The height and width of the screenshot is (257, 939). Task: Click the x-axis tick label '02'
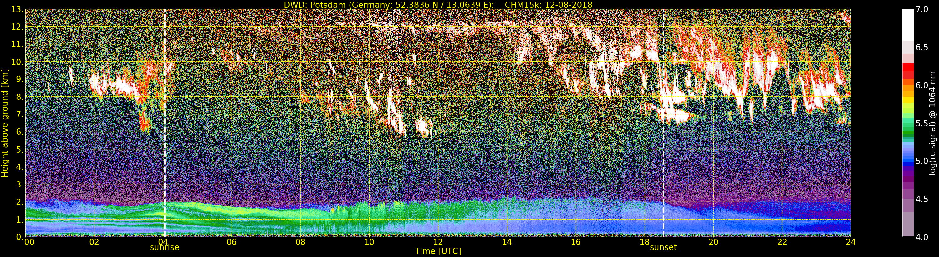click(94, 242)
